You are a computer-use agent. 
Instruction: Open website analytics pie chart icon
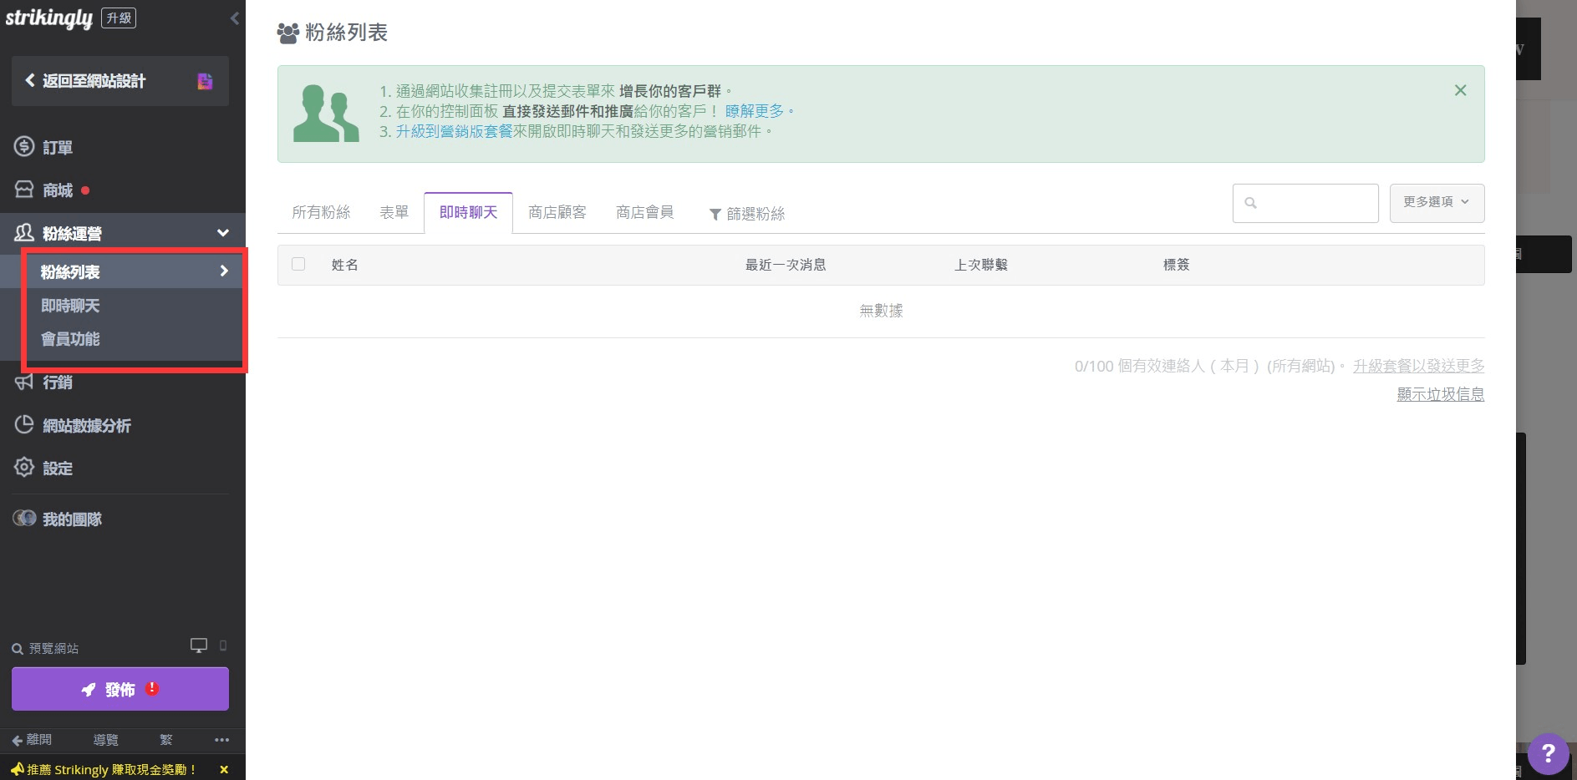[24, 425]
